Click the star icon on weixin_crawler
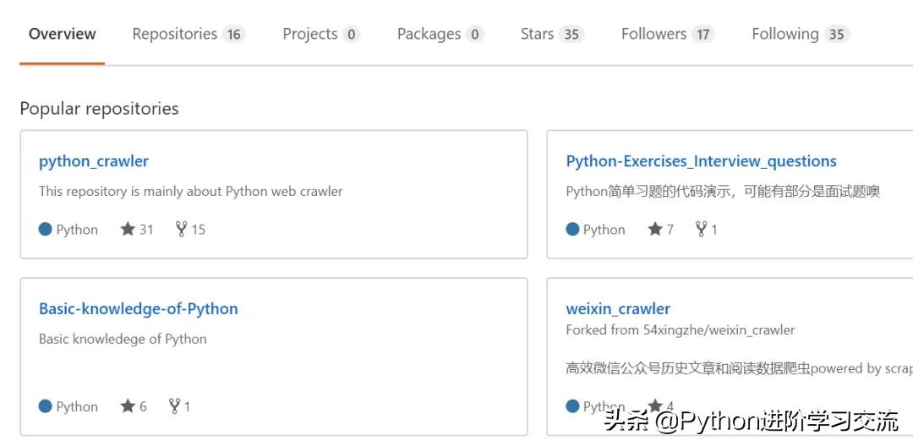The image size is (913, 446). [655, 405]
